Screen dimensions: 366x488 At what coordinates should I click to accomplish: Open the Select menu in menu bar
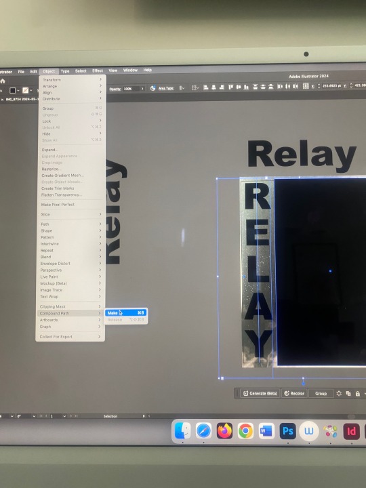[x=81, y=71]
